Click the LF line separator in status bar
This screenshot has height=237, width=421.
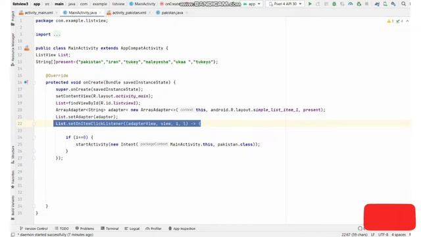tap(373, 235)
